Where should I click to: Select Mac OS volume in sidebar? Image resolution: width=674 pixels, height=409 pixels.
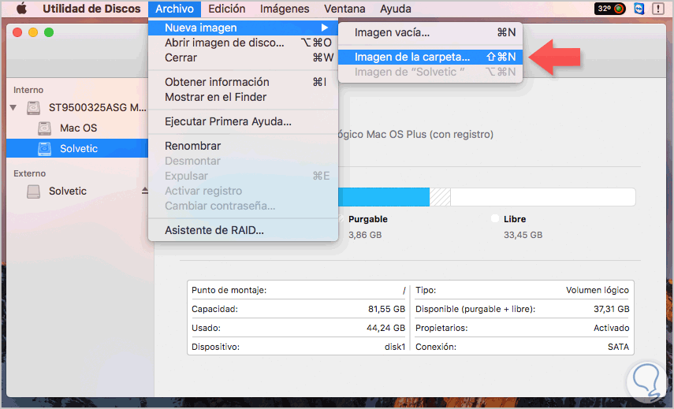78,128
